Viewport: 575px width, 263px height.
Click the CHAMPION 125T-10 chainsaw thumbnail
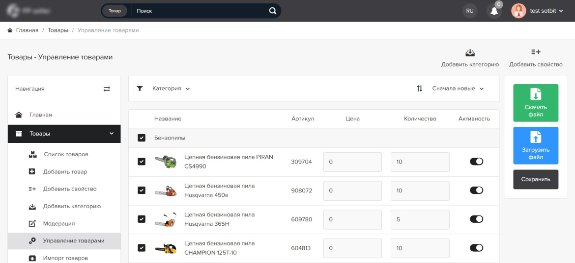point(166,248)
